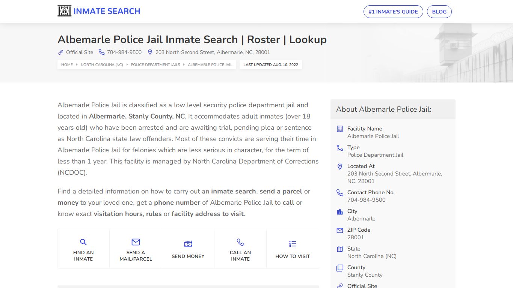Screen dimensions: 513x288
Task: Click the State map icon
Action: coord(340,249)
